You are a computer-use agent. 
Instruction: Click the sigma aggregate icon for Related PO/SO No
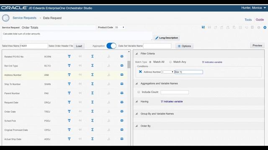tap(92, 56)
